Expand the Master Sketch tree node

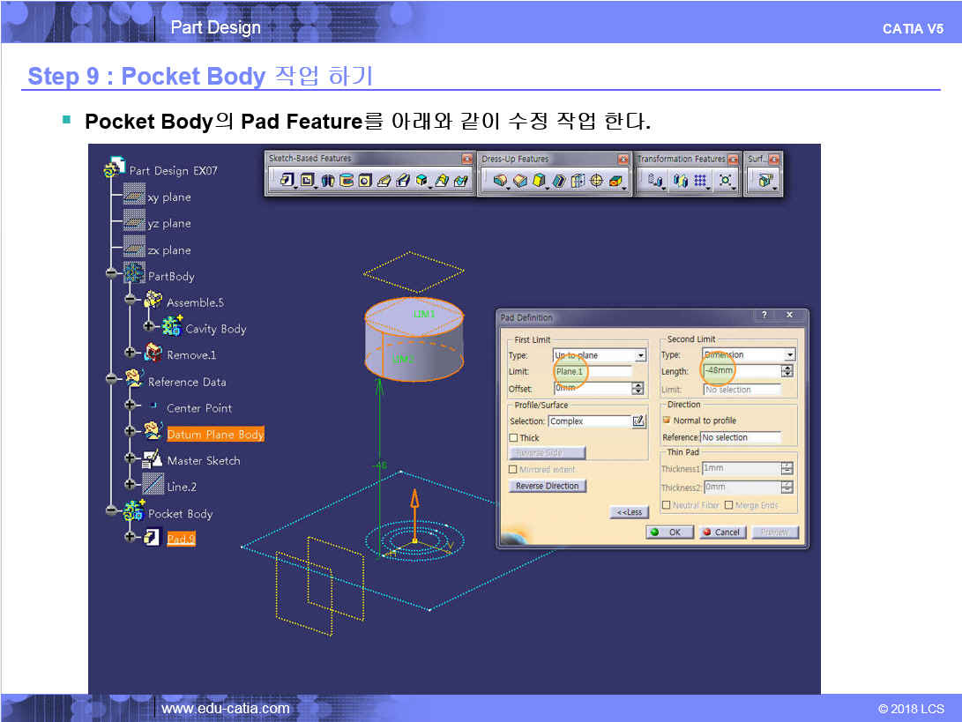pos(131,459)
